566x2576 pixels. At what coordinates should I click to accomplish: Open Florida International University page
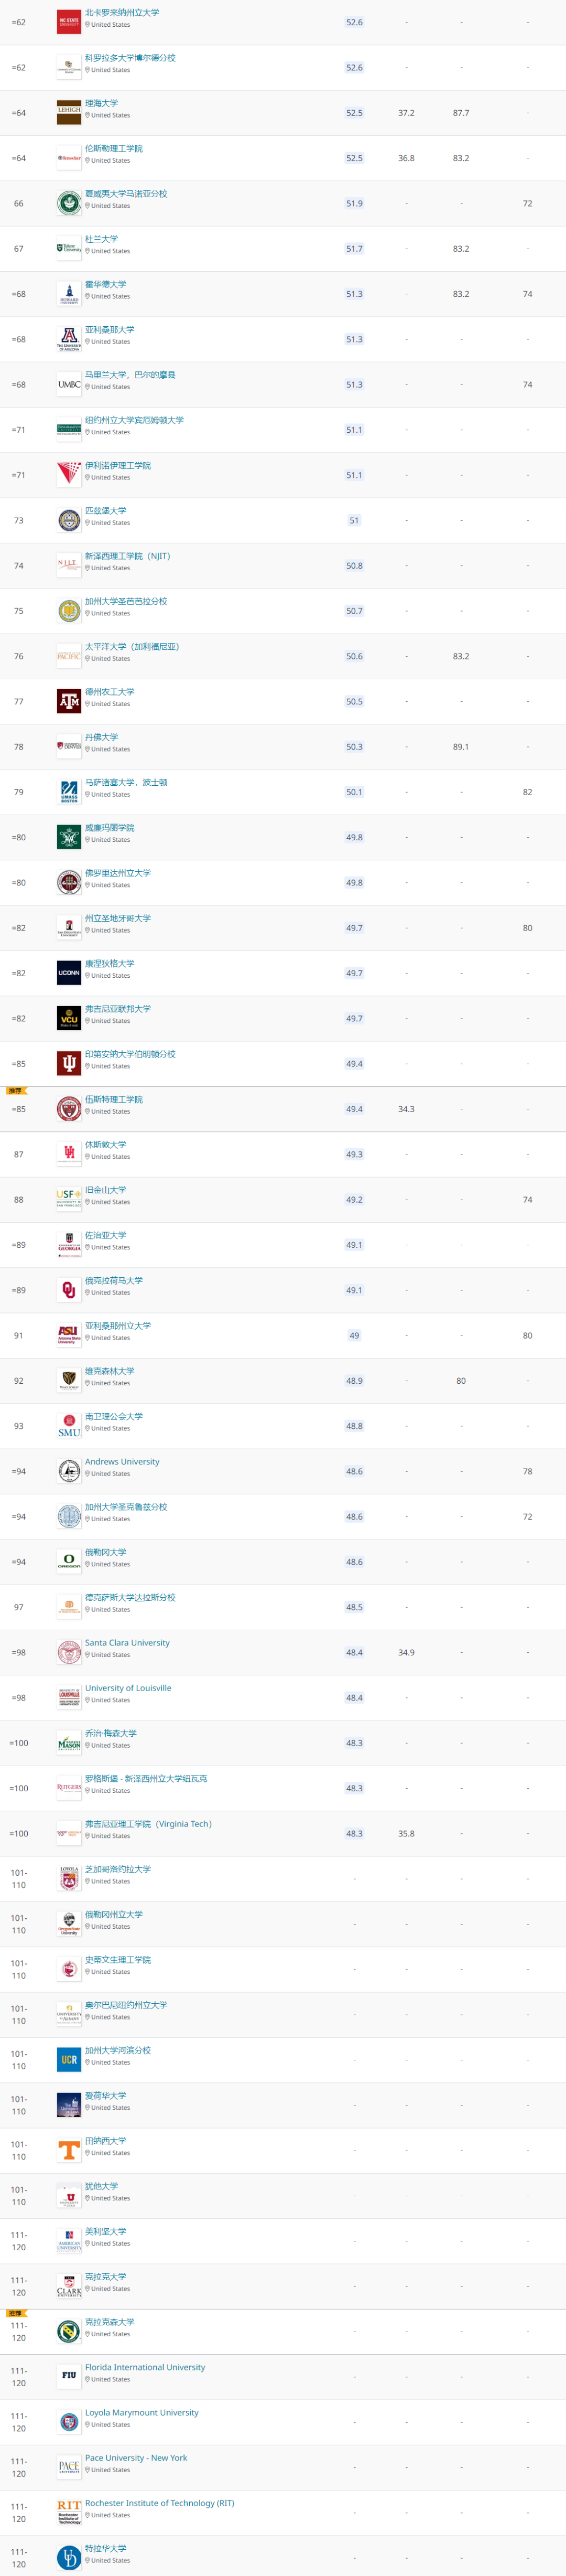pos(145,2367)
